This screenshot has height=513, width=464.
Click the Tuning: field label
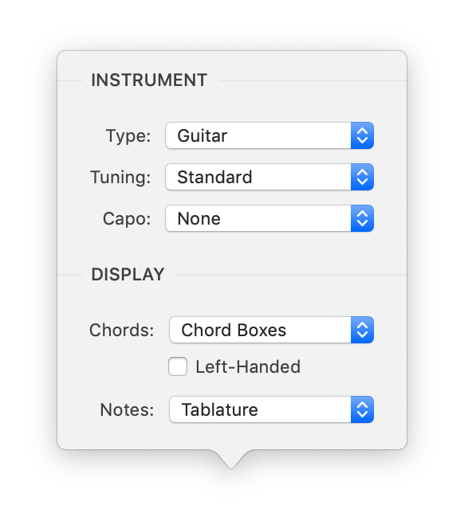(x=120, y=178)
